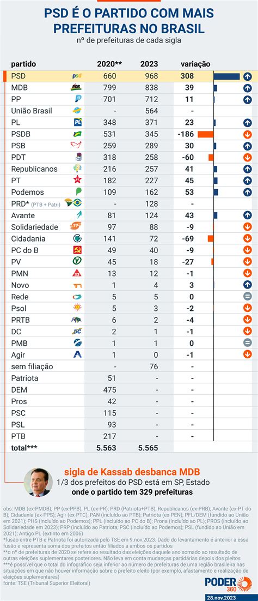The image size is (258, 601).
Task: Click the equals icon in PMB row
Action: (x=248, y=342)
